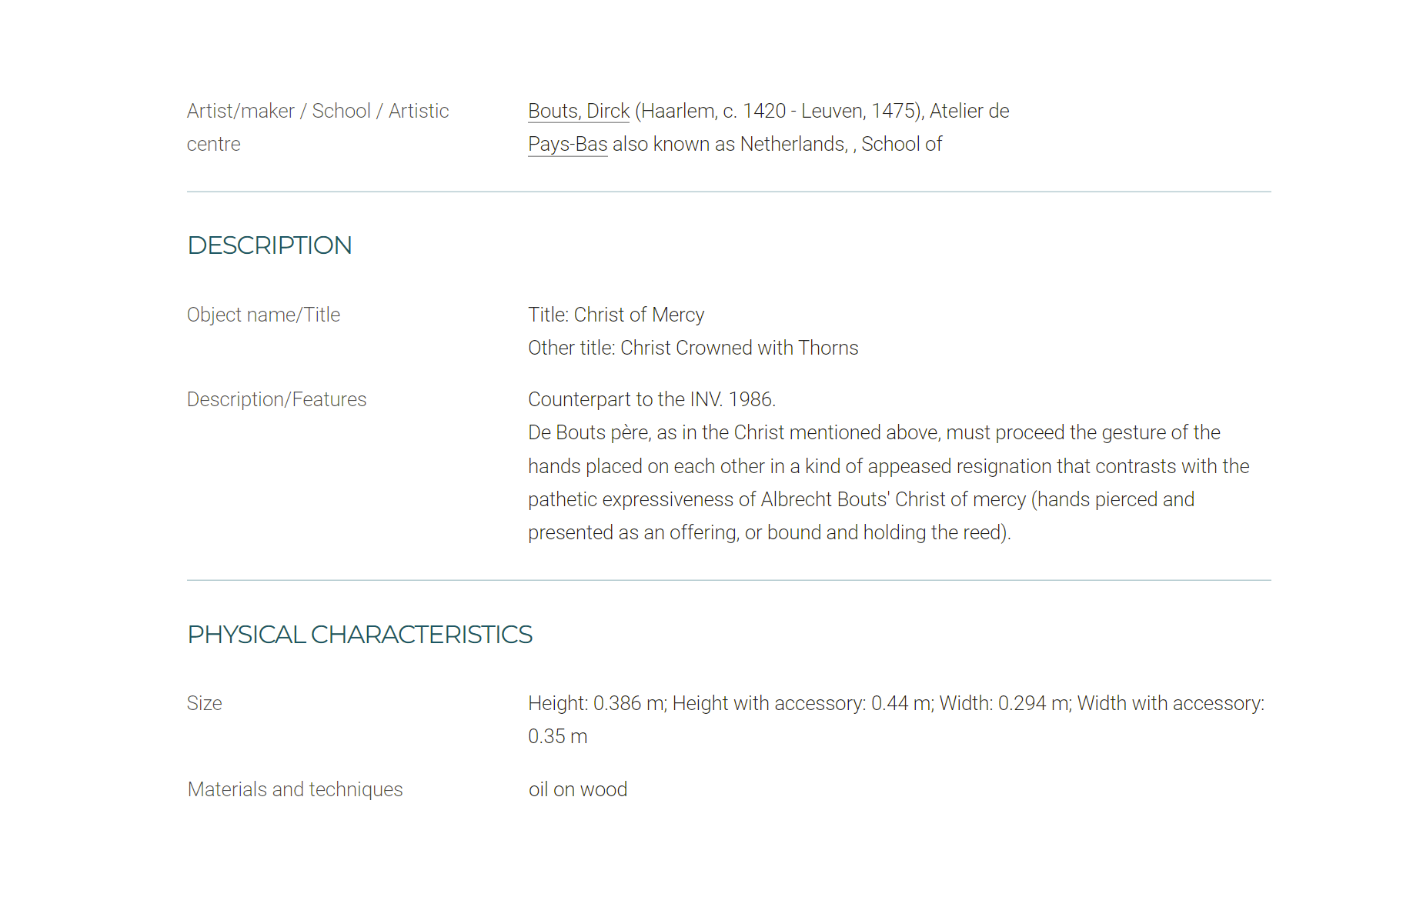Click the 'Object name/Title' field label

(263, 315)
